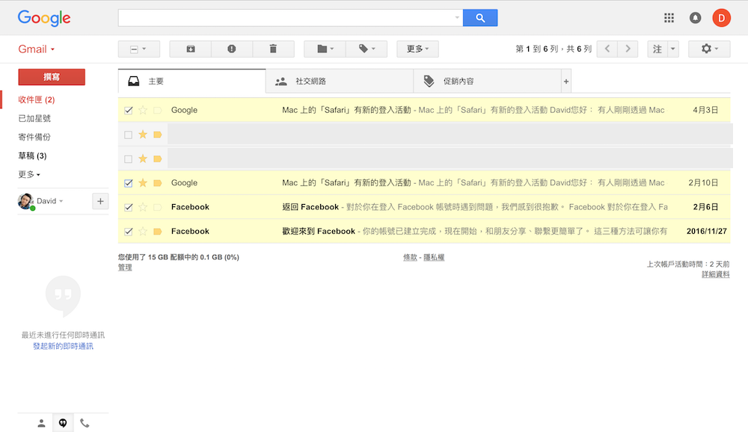Screen dimensions: 748x432
Task: Open the 詳細資料 account activity link
Action: (715, 274)
